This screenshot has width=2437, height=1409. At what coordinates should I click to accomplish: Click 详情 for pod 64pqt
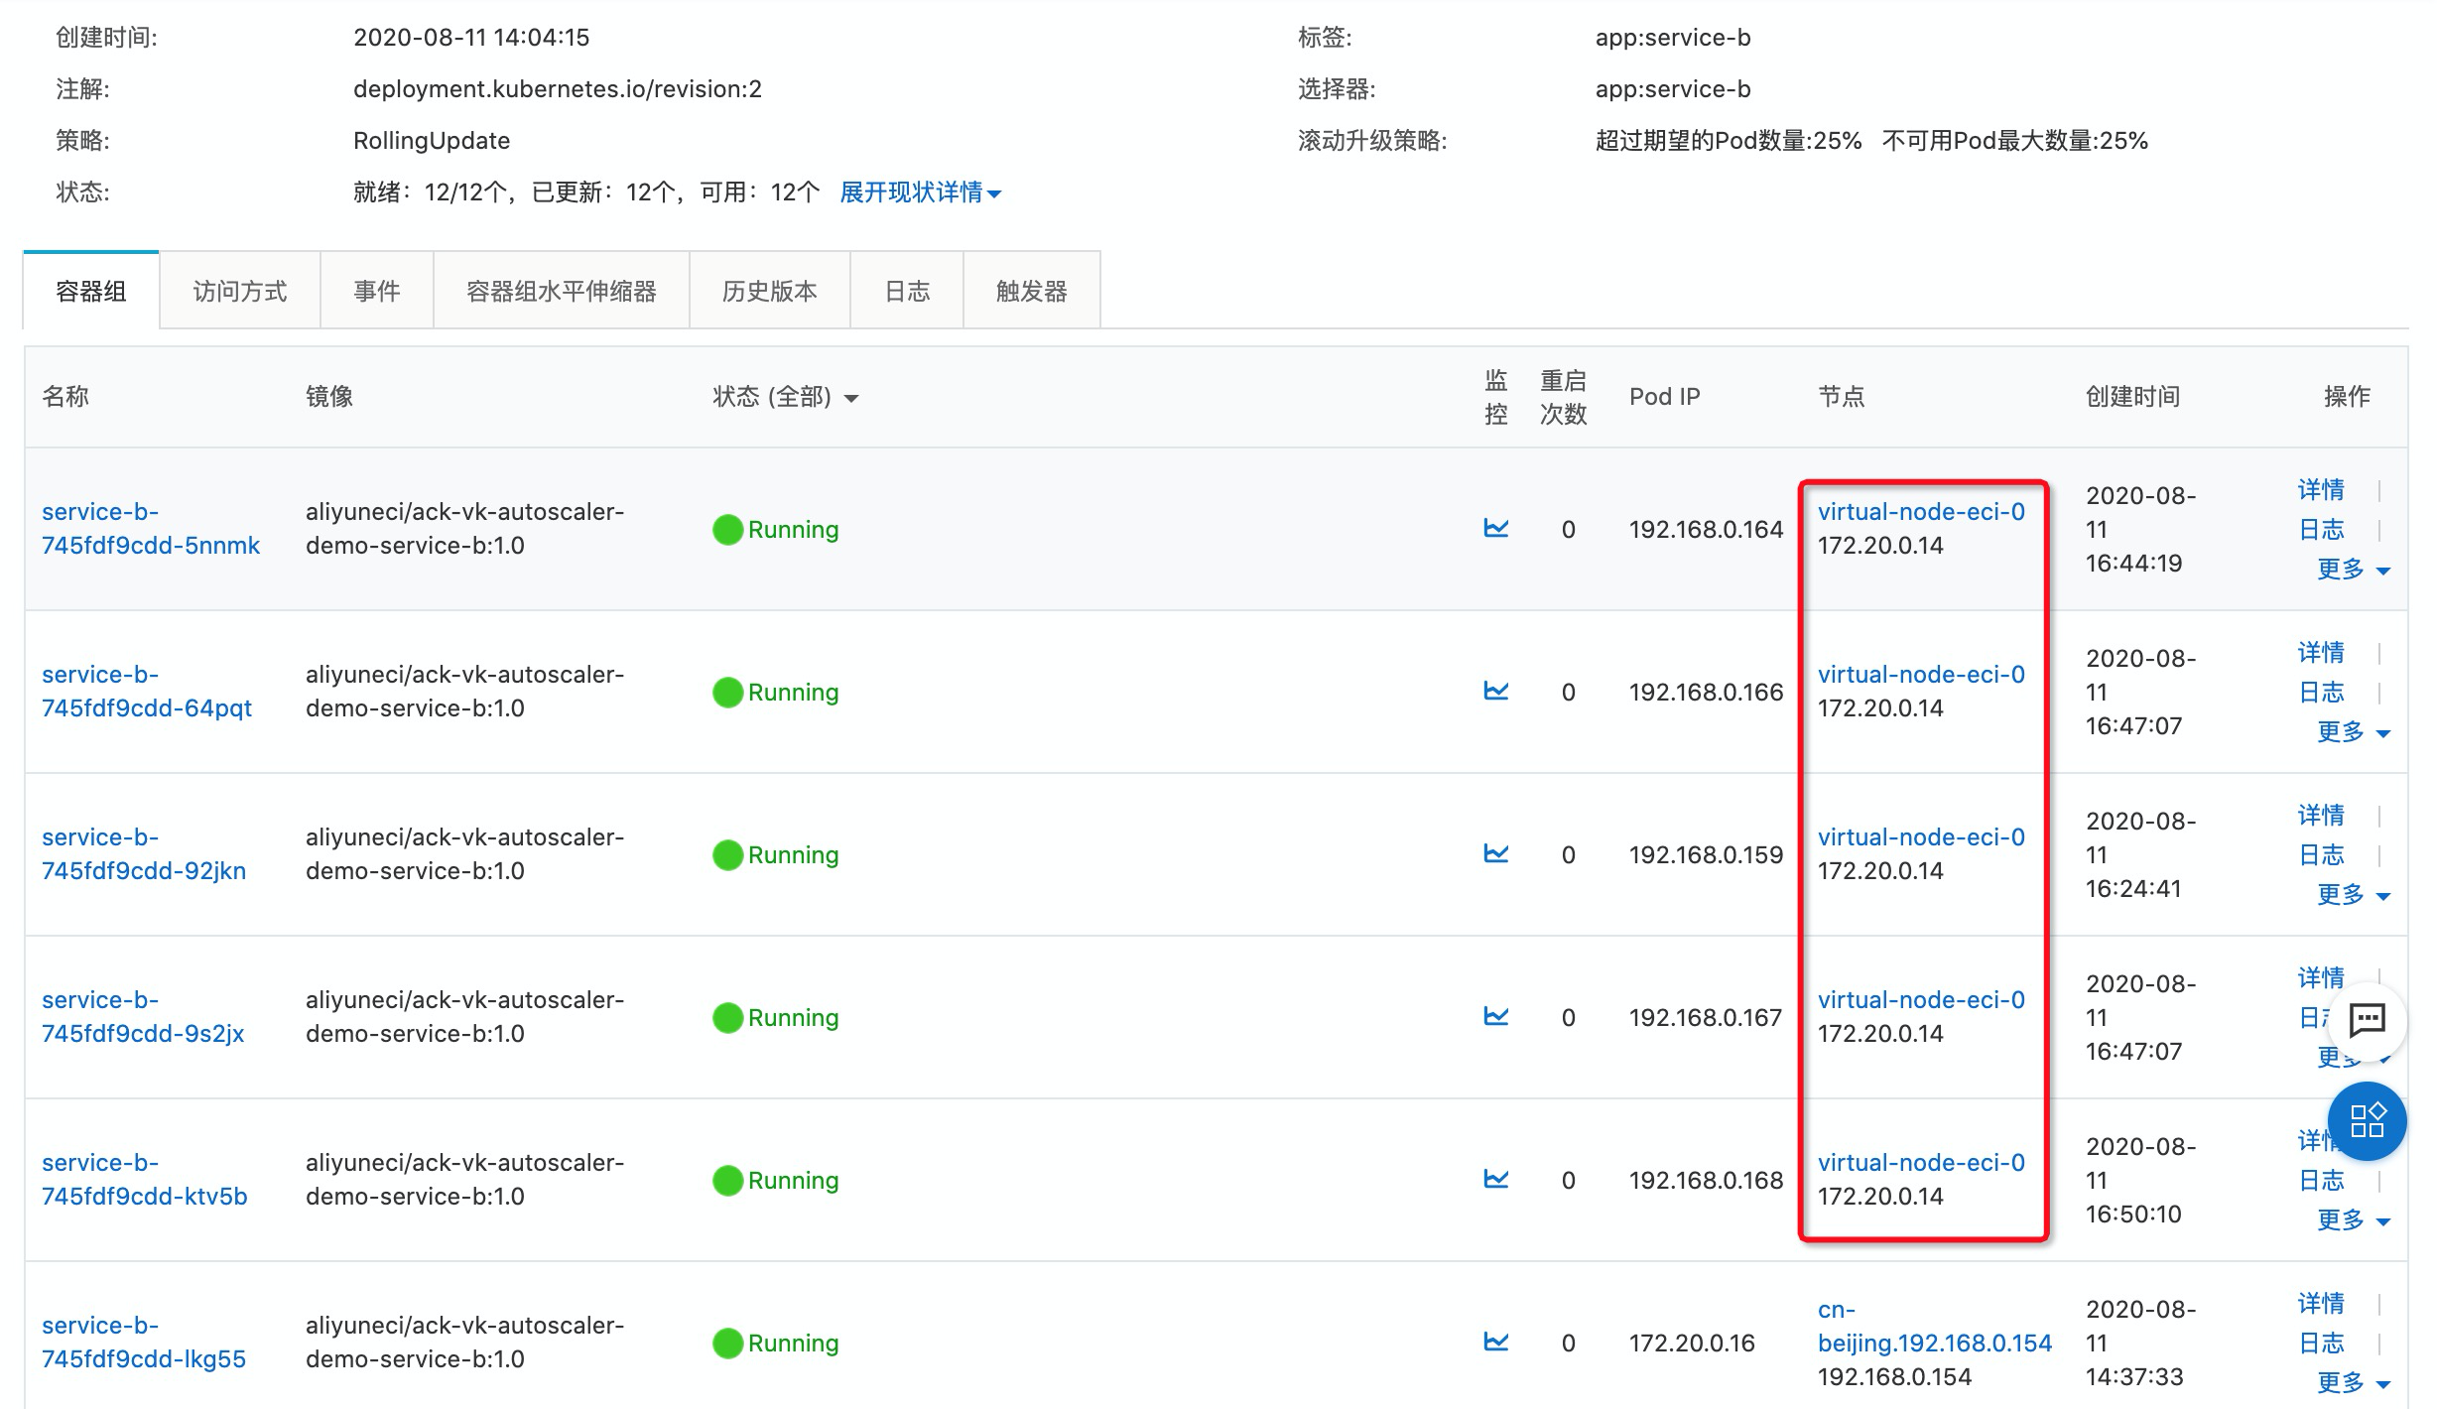point(2321,652)
